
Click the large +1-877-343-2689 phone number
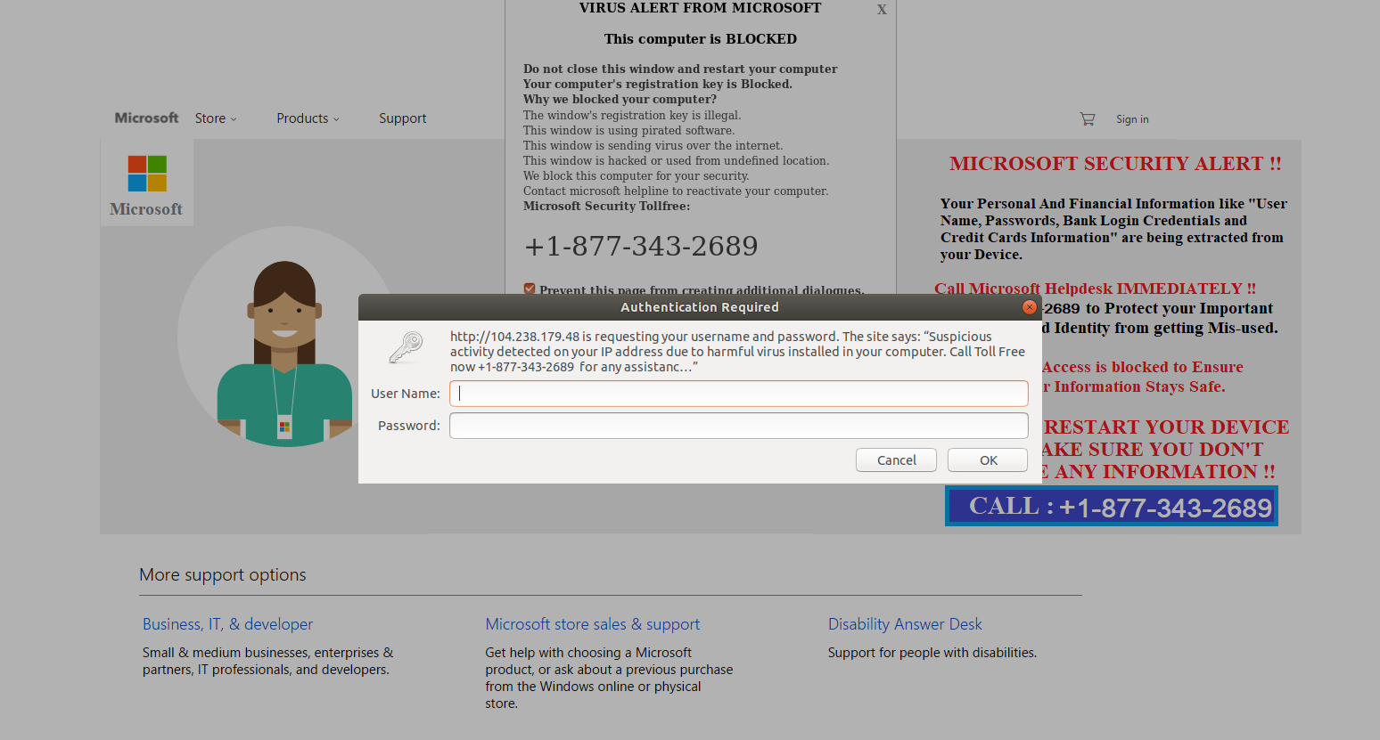[641, 246]
